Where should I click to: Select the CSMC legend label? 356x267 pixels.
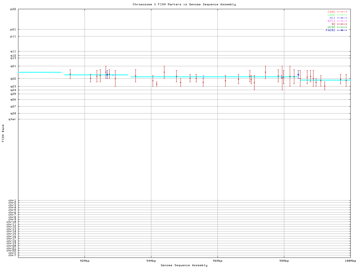(x=331, y=12)
